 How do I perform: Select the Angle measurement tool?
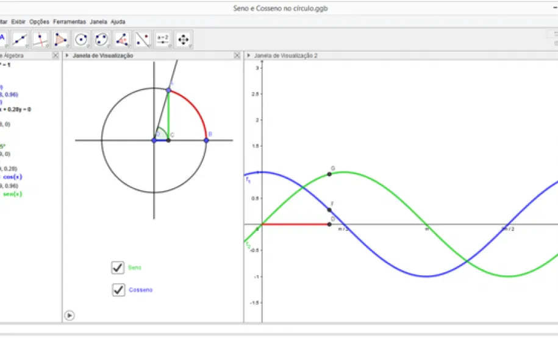tap(123, 40)
